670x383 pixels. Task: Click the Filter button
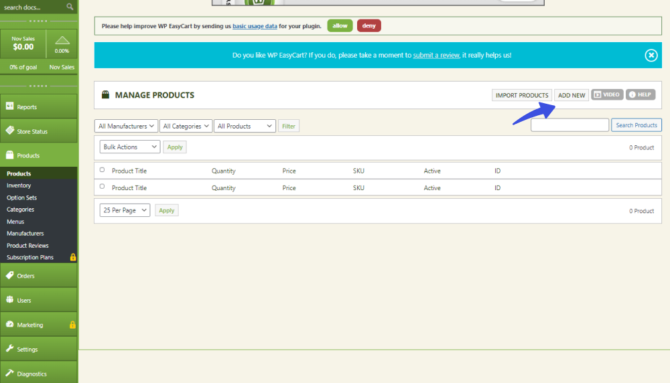(x=288, y=126)
